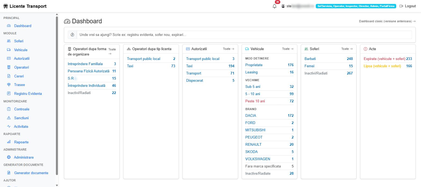Image resolution: width=421 pixels, height=187 pixels.
Task: Click the Dashboard gauge icon in sidebar
Action: click(9, 26)
